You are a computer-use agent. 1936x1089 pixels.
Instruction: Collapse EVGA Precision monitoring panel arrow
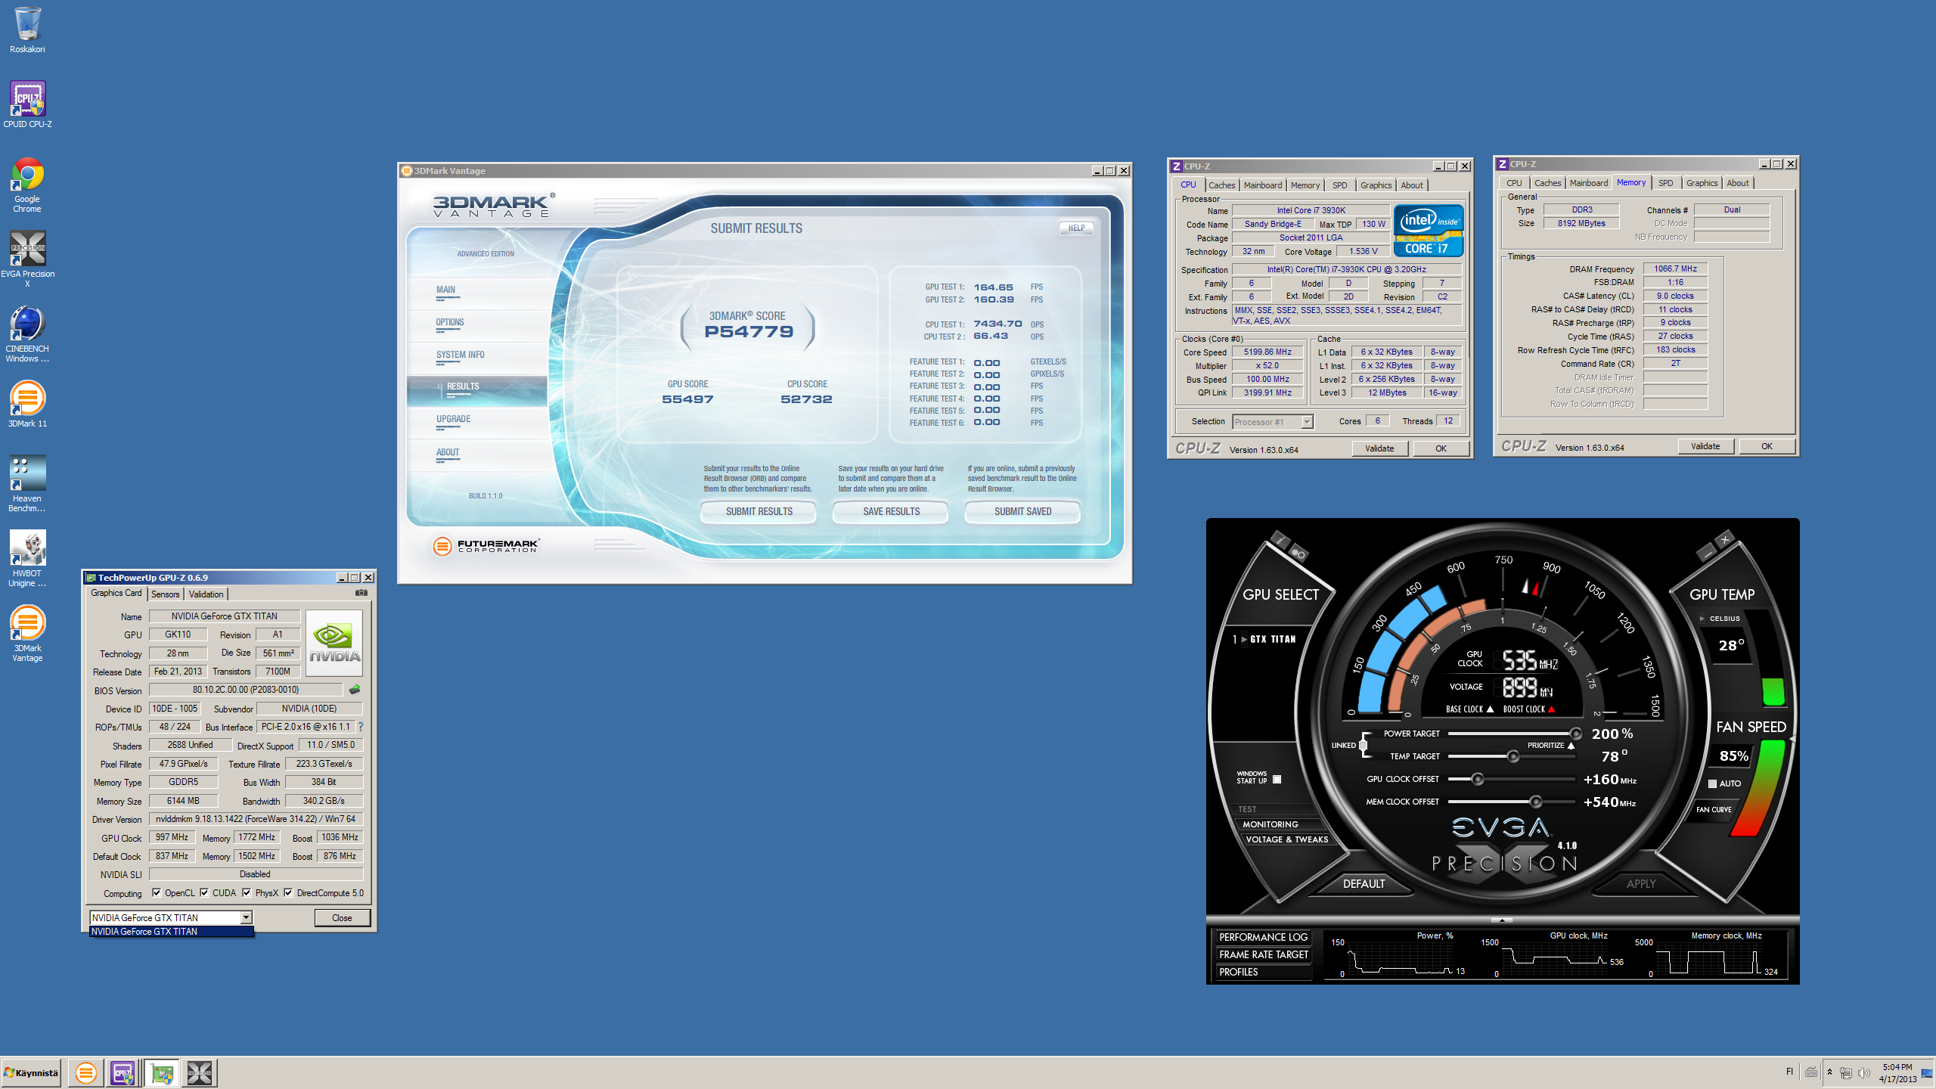1502,920
